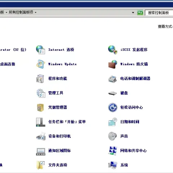Image resolution: width=173 pixels, height=173 pixels.
Task: Click the 凭据管理器 link
Action: click(58, 107)
